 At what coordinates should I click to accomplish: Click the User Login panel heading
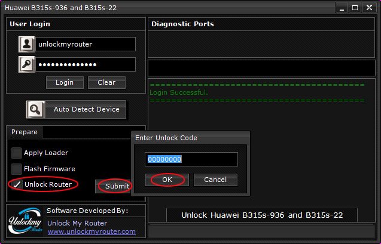(30, 24)
